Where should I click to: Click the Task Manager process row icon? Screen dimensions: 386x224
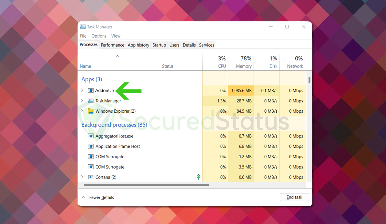click(91, 101)
